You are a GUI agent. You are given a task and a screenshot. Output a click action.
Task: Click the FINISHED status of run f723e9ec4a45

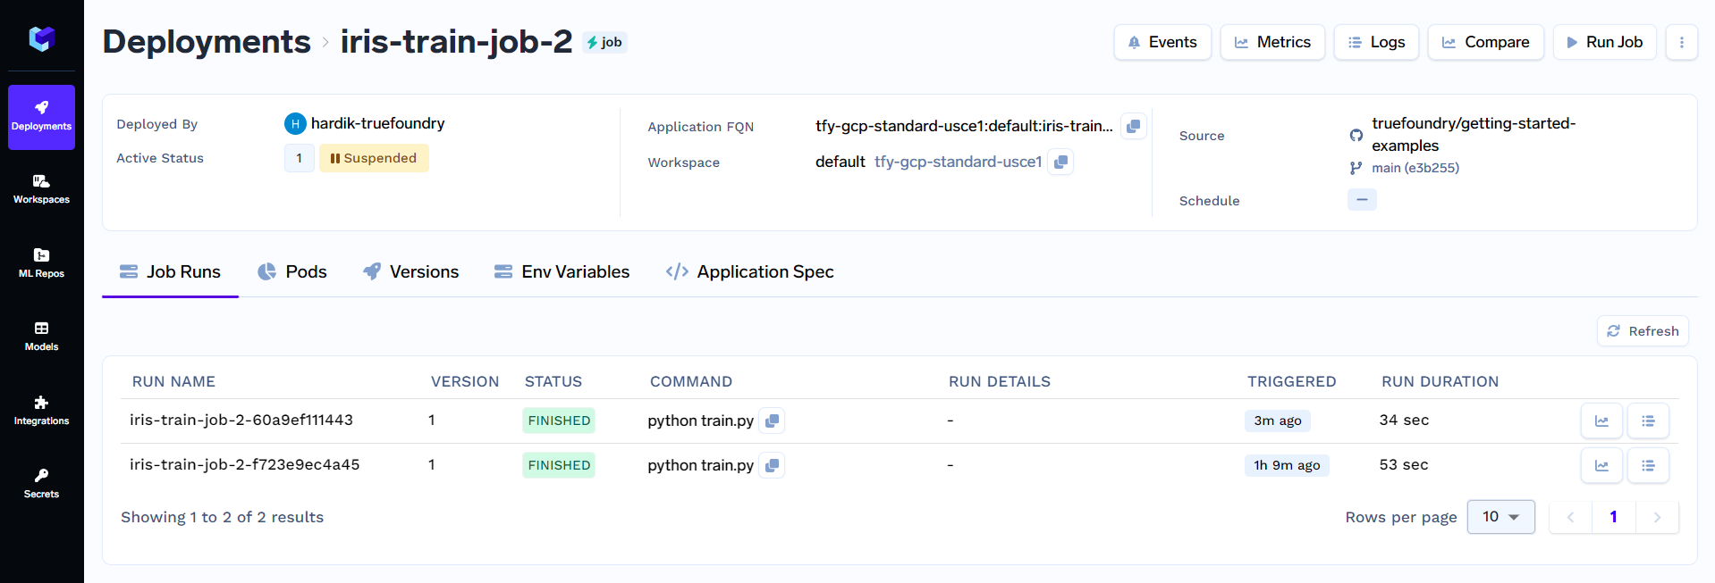pyautogui.click(x=559, y=465)
